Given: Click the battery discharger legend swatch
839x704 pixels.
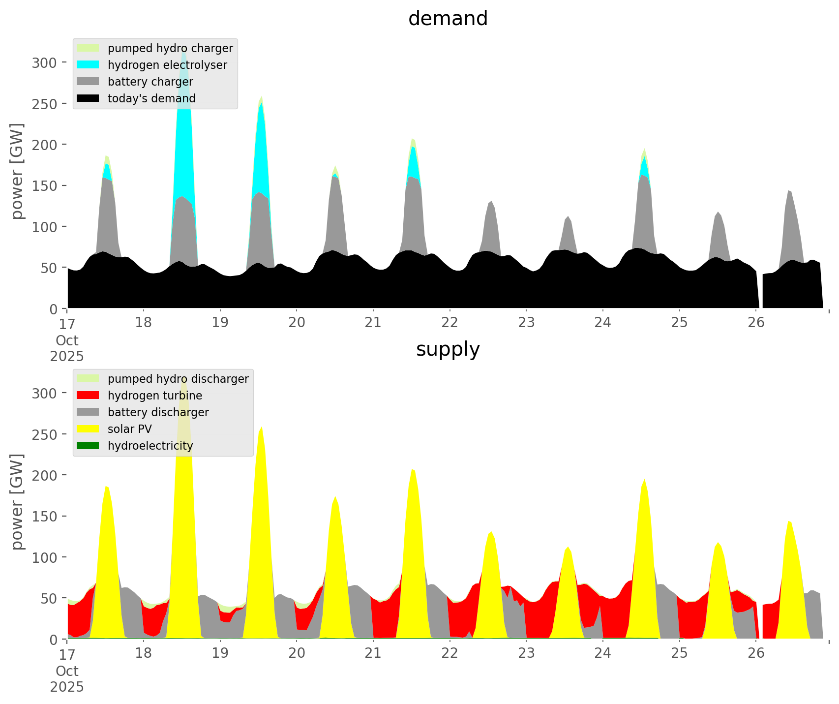Looking at the screenshot, I should point(88,412).
